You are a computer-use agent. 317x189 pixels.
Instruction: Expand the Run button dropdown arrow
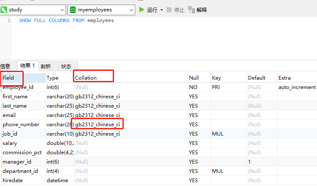pos(161,10)
